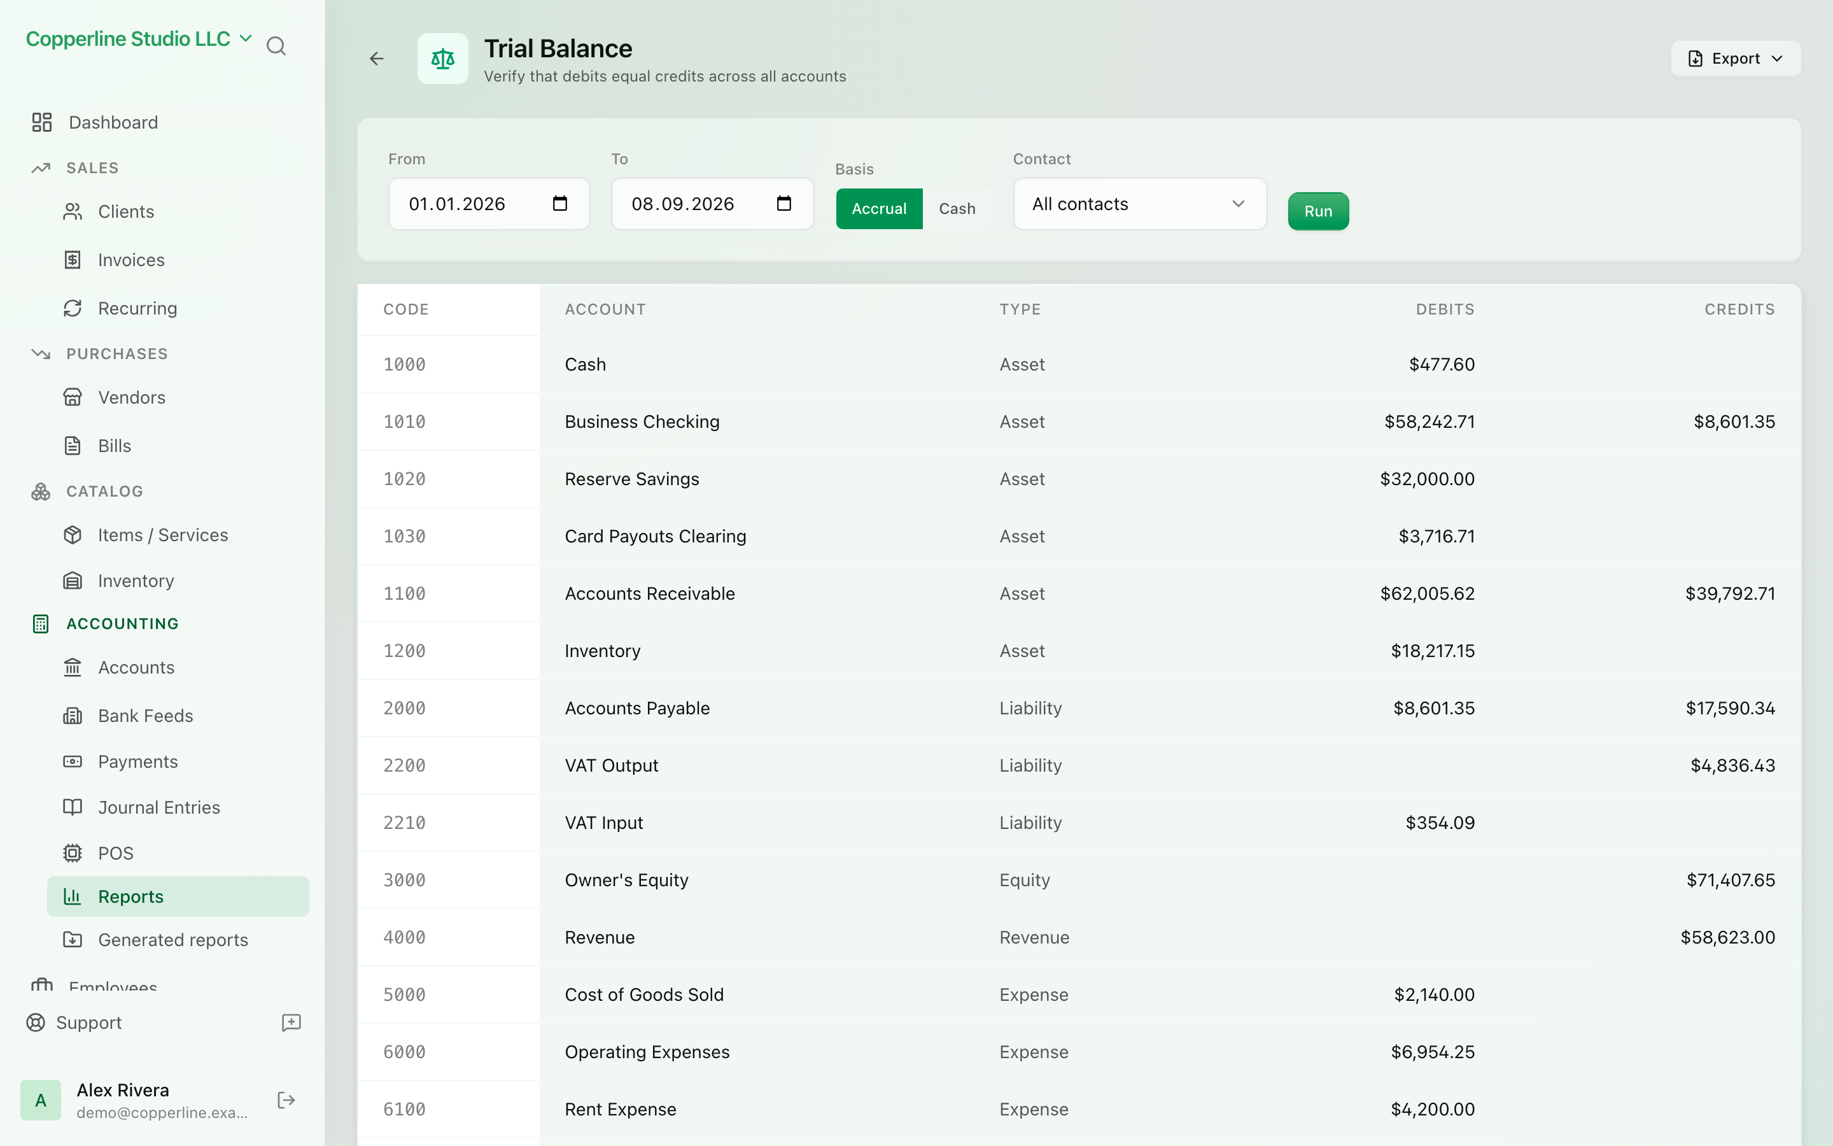Image resolution: width=1833 pixels, height=1146 pixels.
Task: Go back using the left arrow icon
Action: point(376,59)
